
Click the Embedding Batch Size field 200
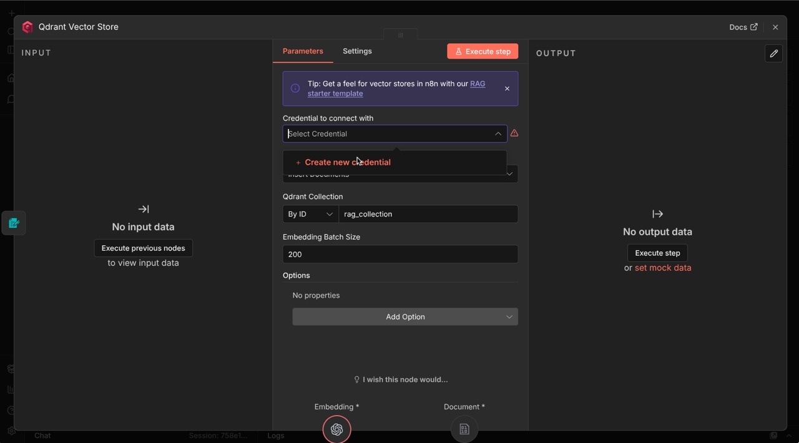pyautogui.click(x=400, y=254)
